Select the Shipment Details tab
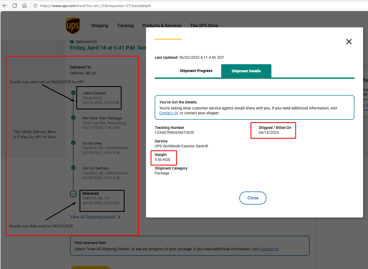The width and height of the screenshot is (368, 269). [246, 71]
